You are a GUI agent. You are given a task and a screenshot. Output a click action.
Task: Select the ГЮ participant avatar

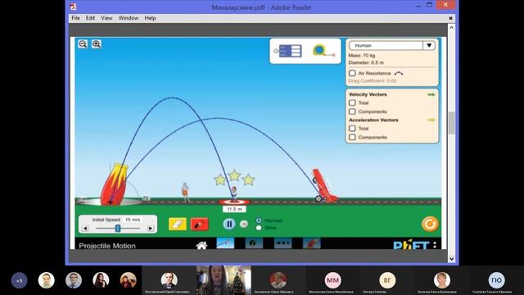[496, 280]
